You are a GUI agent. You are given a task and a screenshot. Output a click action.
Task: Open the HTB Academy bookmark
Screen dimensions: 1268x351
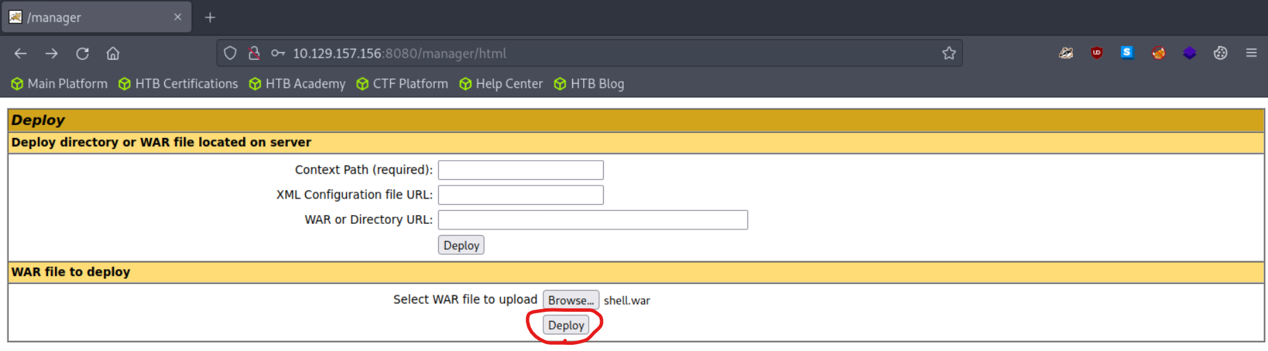pyautogui.click(x=297, y=84)
